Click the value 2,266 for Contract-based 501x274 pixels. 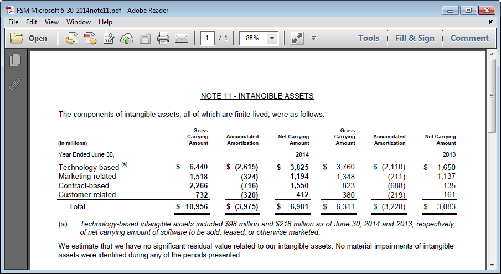point(198,185)
